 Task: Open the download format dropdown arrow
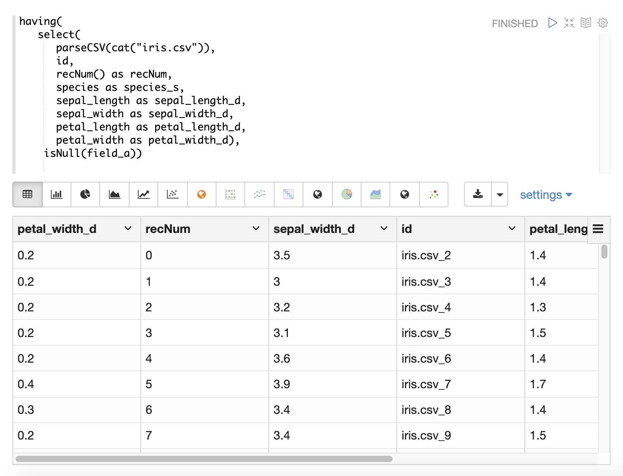click(x=500, y=195)
